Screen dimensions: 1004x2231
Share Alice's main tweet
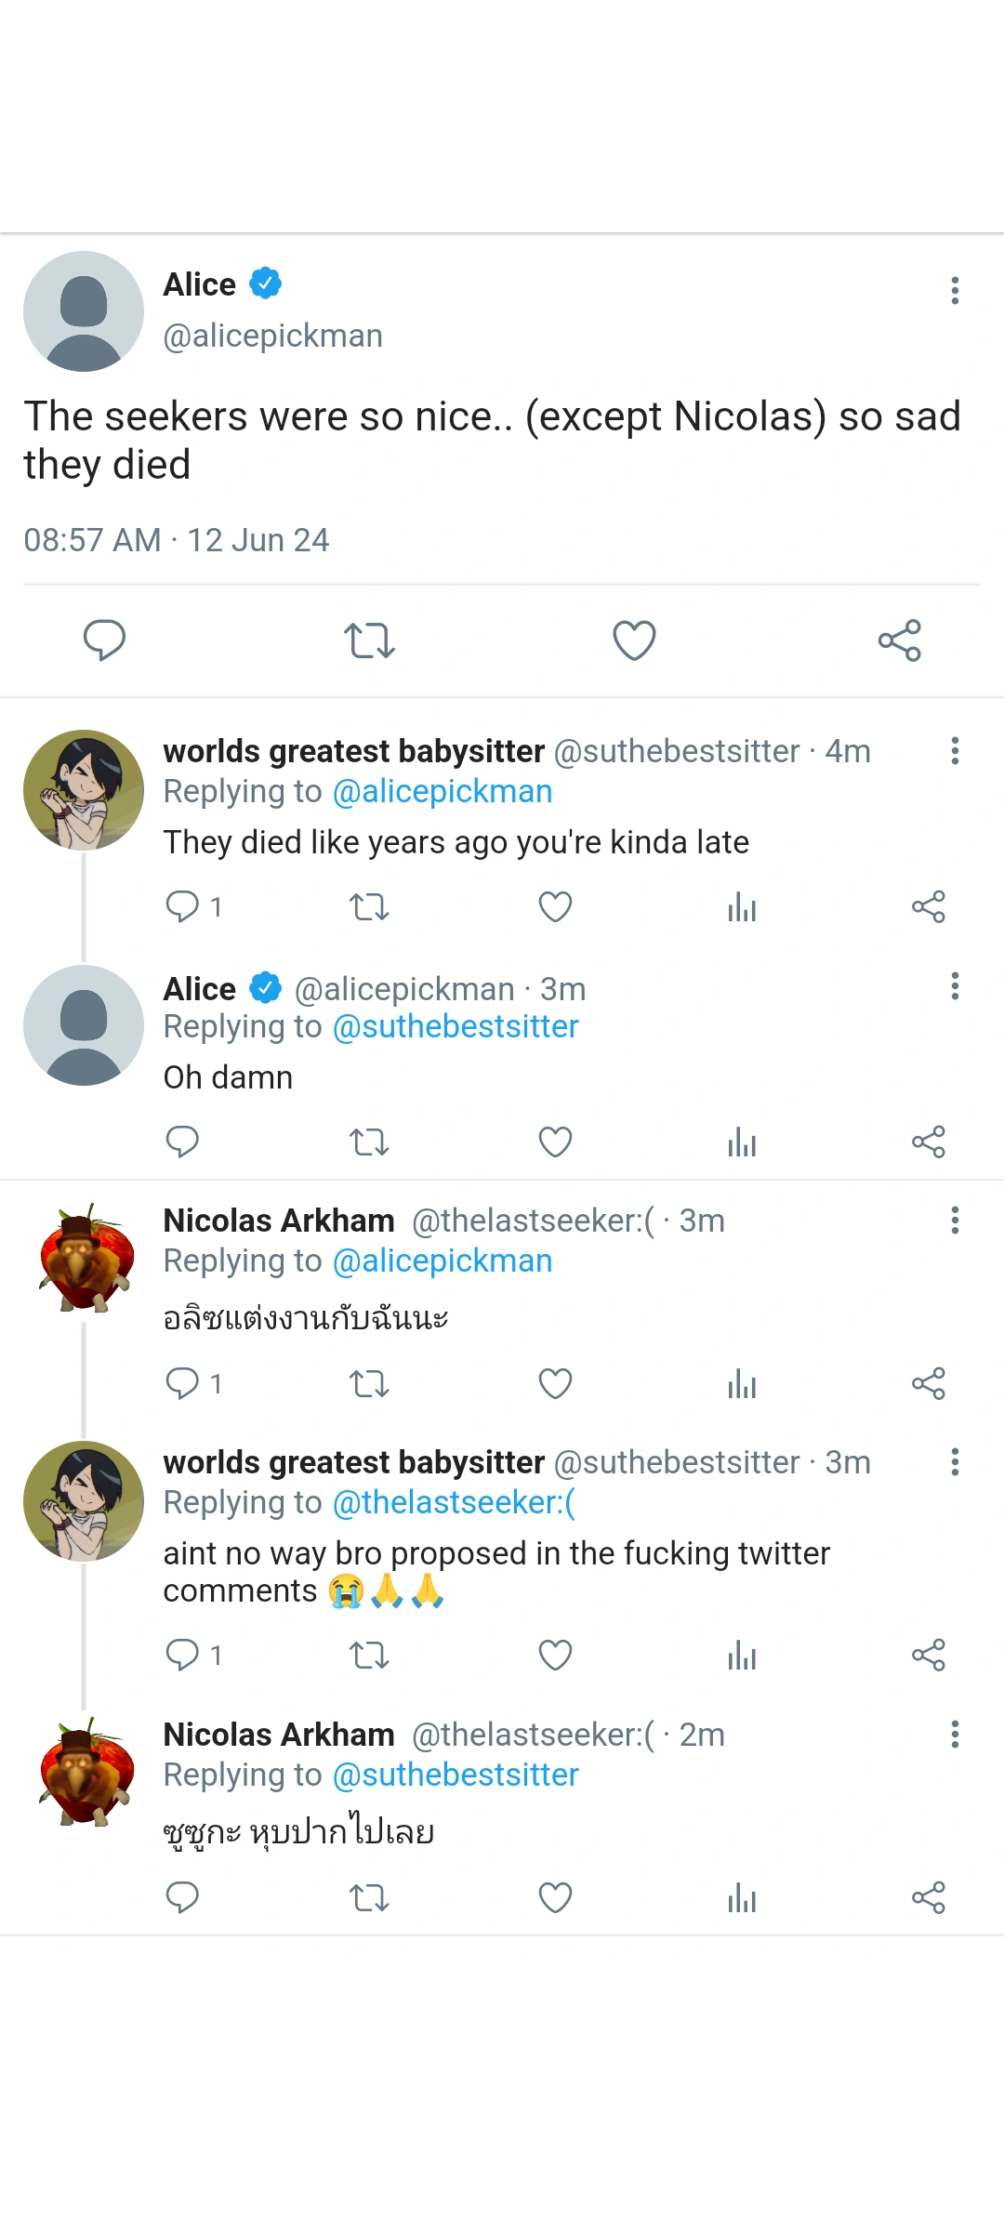(899, 640)
